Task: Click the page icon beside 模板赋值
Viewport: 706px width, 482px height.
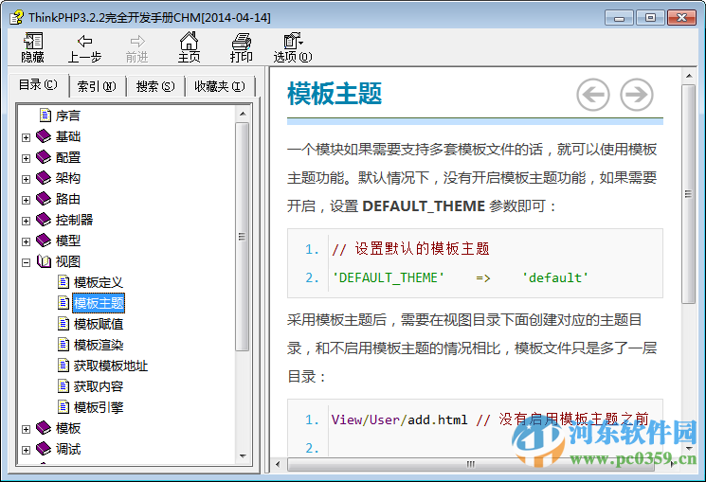Action: tap(63, 324)
